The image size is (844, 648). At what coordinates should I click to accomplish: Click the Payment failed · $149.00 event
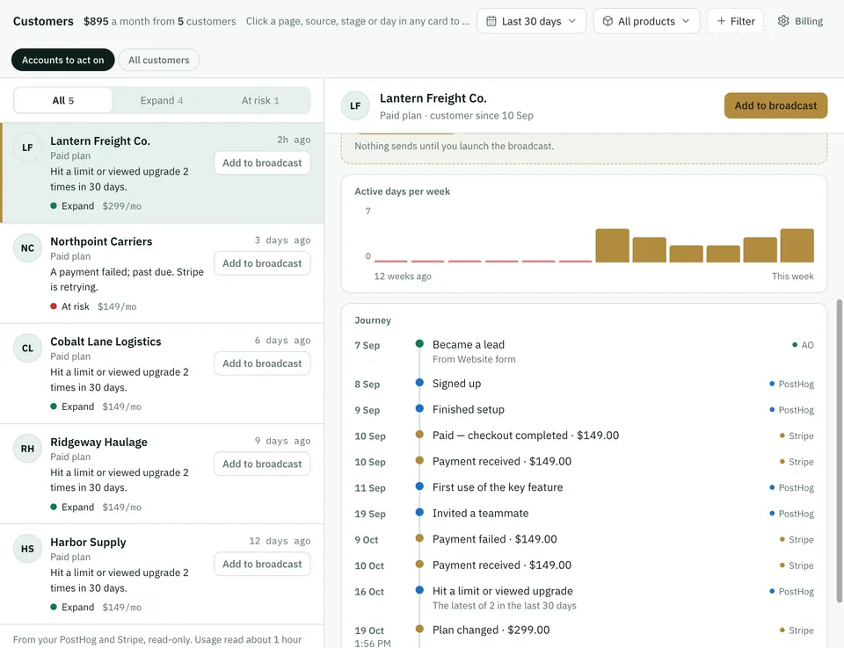pyautogui.click(x=494, y=539)
